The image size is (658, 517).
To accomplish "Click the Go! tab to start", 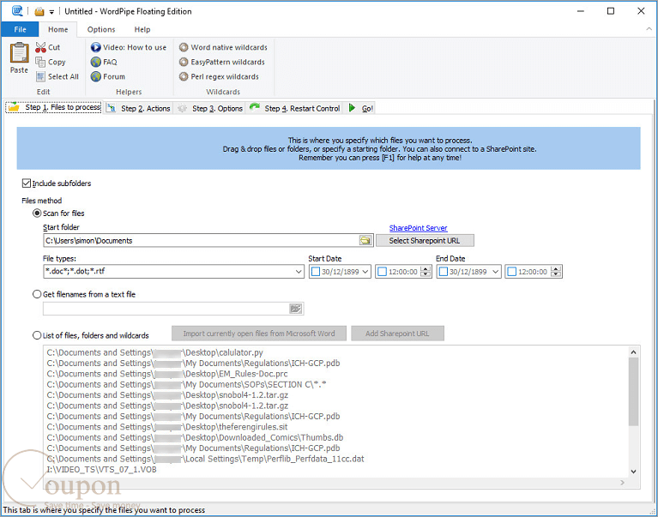I will (x=360, y=108).
